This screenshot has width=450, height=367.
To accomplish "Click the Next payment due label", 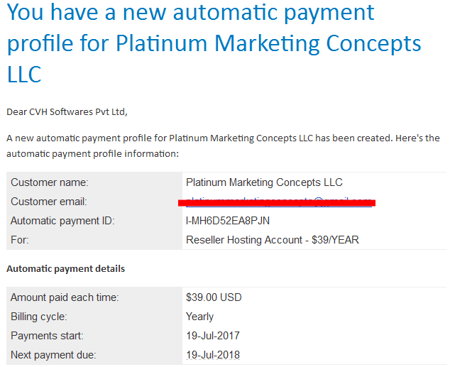I will point(53,355).
